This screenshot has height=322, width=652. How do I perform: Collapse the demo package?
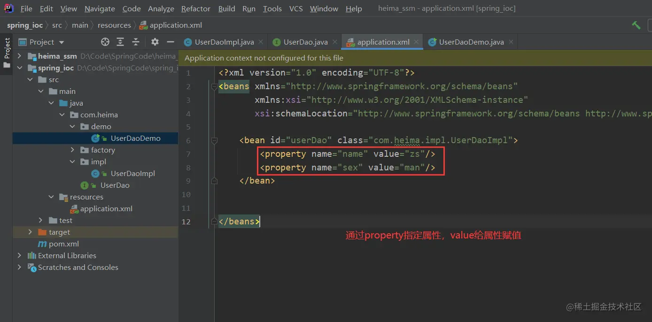point(72,127)
